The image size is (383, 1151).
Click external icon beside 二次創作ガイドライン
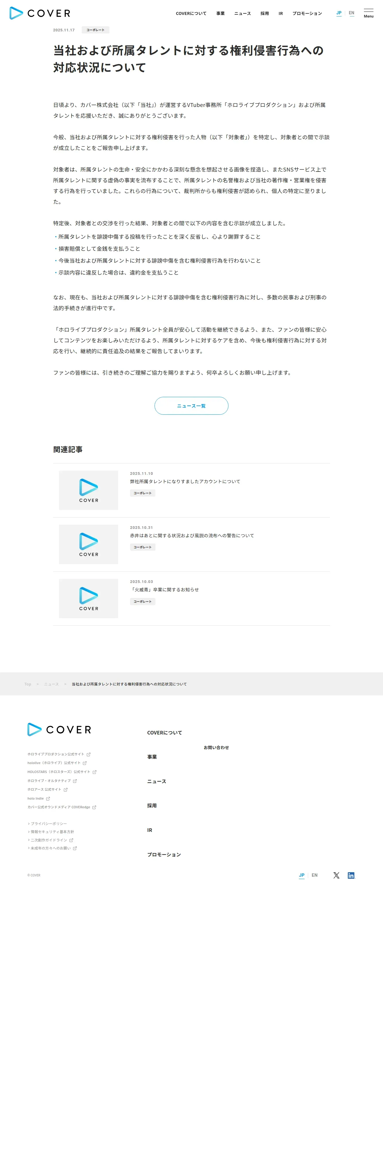pos(71,840)
